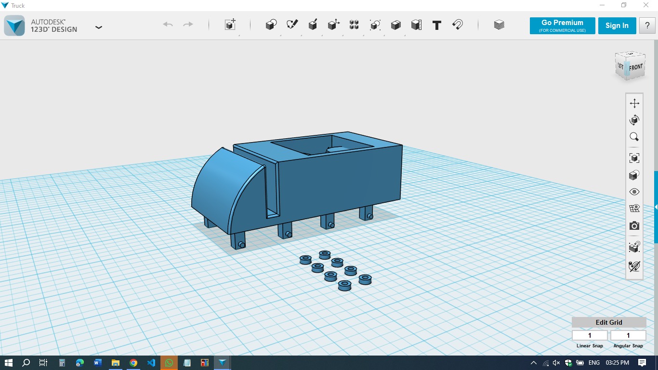The image size is (658, 370).
Task: Click the Angular Snap value field
Action: coord(628,335)
